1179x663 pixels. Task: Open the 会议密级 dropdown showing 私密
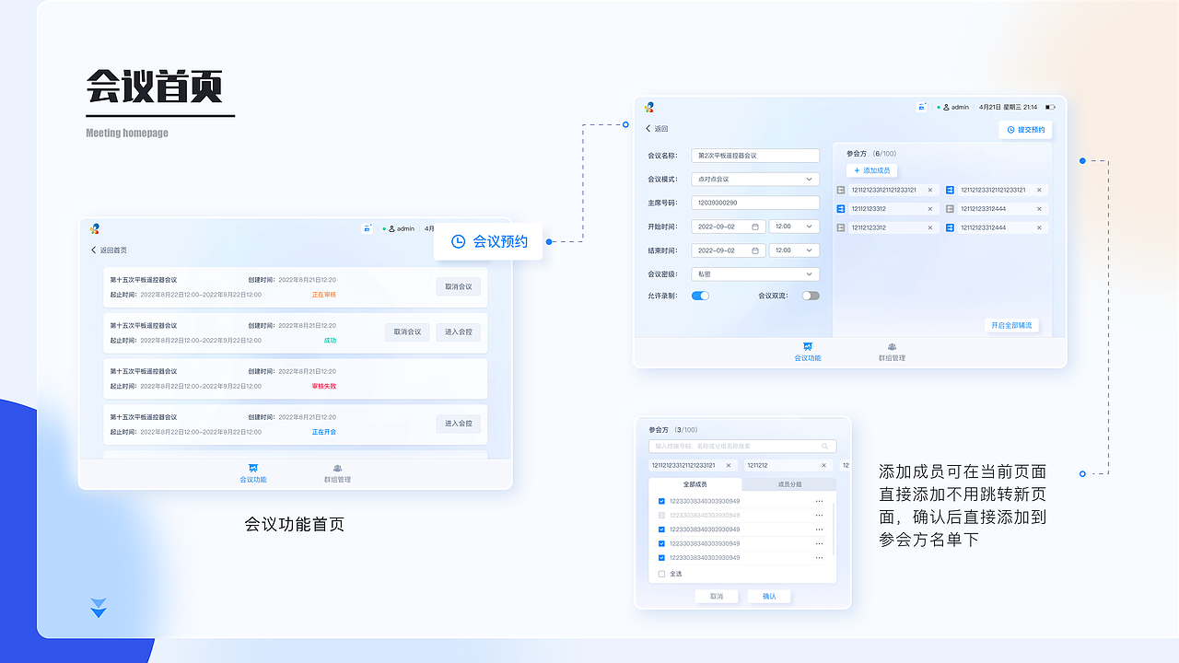[755, 274]
